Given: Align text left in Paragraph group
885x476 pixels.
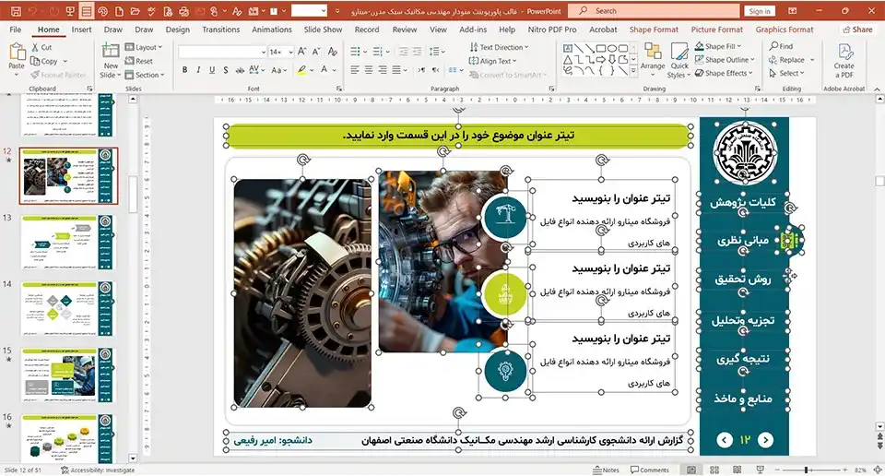Looking at the screenshot, I should click(354, 70).
